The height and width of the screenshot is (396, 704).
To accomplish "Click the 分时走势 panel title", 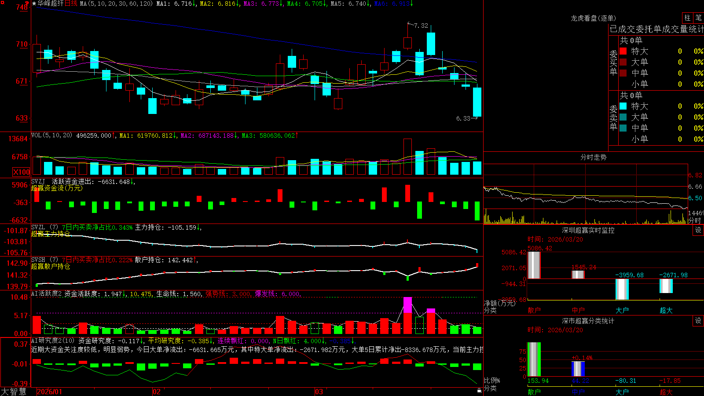I will tap(593, 157).
